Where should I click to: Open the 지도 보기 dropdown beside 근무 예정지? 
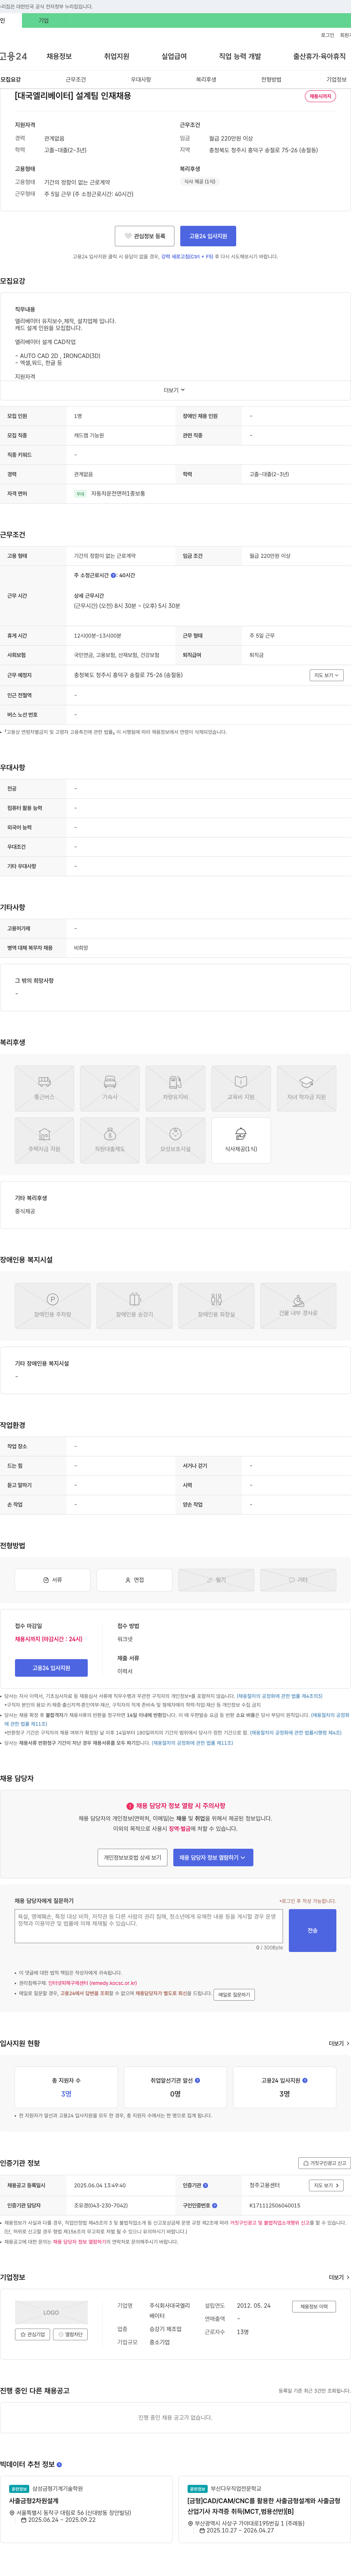click(327, 675)
